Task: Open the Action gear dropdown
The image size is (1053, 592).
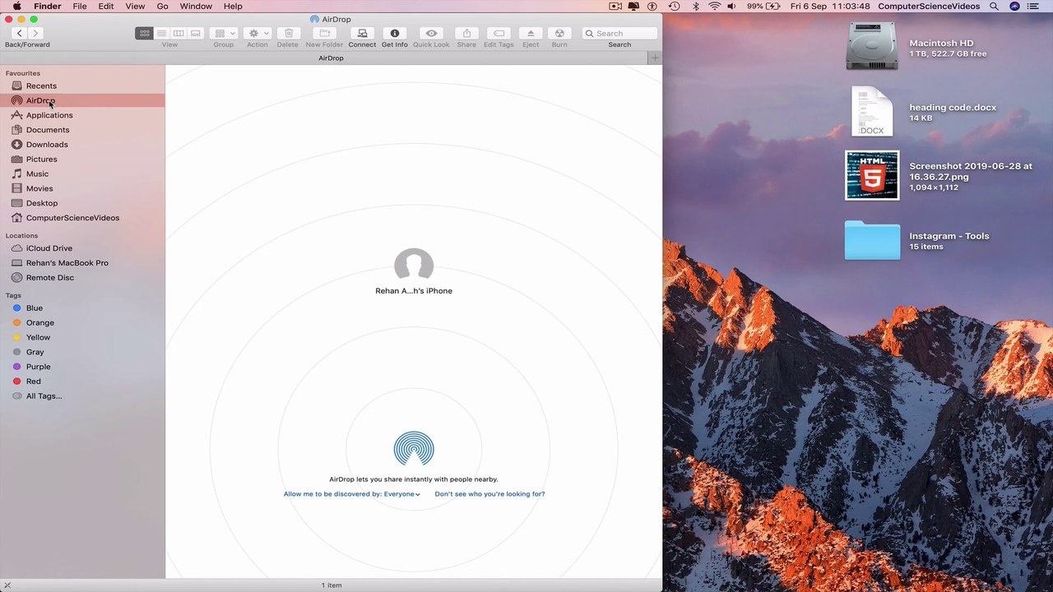Action: pyautogui.click(x=257, y=33)
